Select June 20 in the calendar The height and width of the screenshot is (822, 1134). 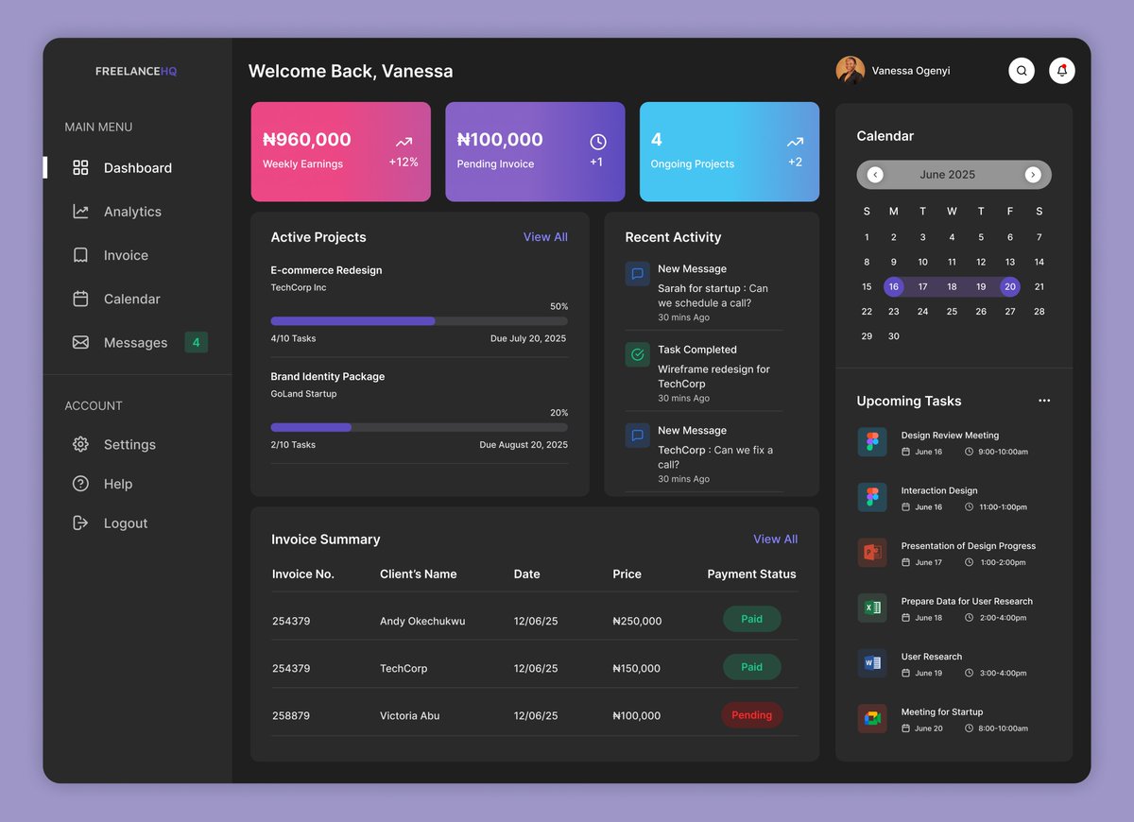click(1010, 286)
